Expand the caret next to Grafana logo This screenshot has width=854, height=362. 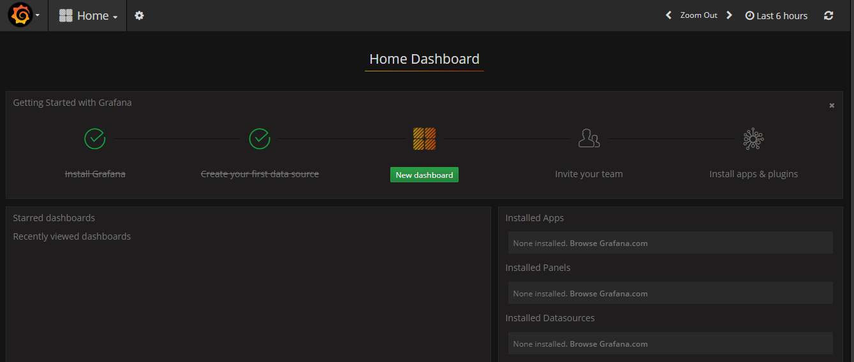(38, 15)
